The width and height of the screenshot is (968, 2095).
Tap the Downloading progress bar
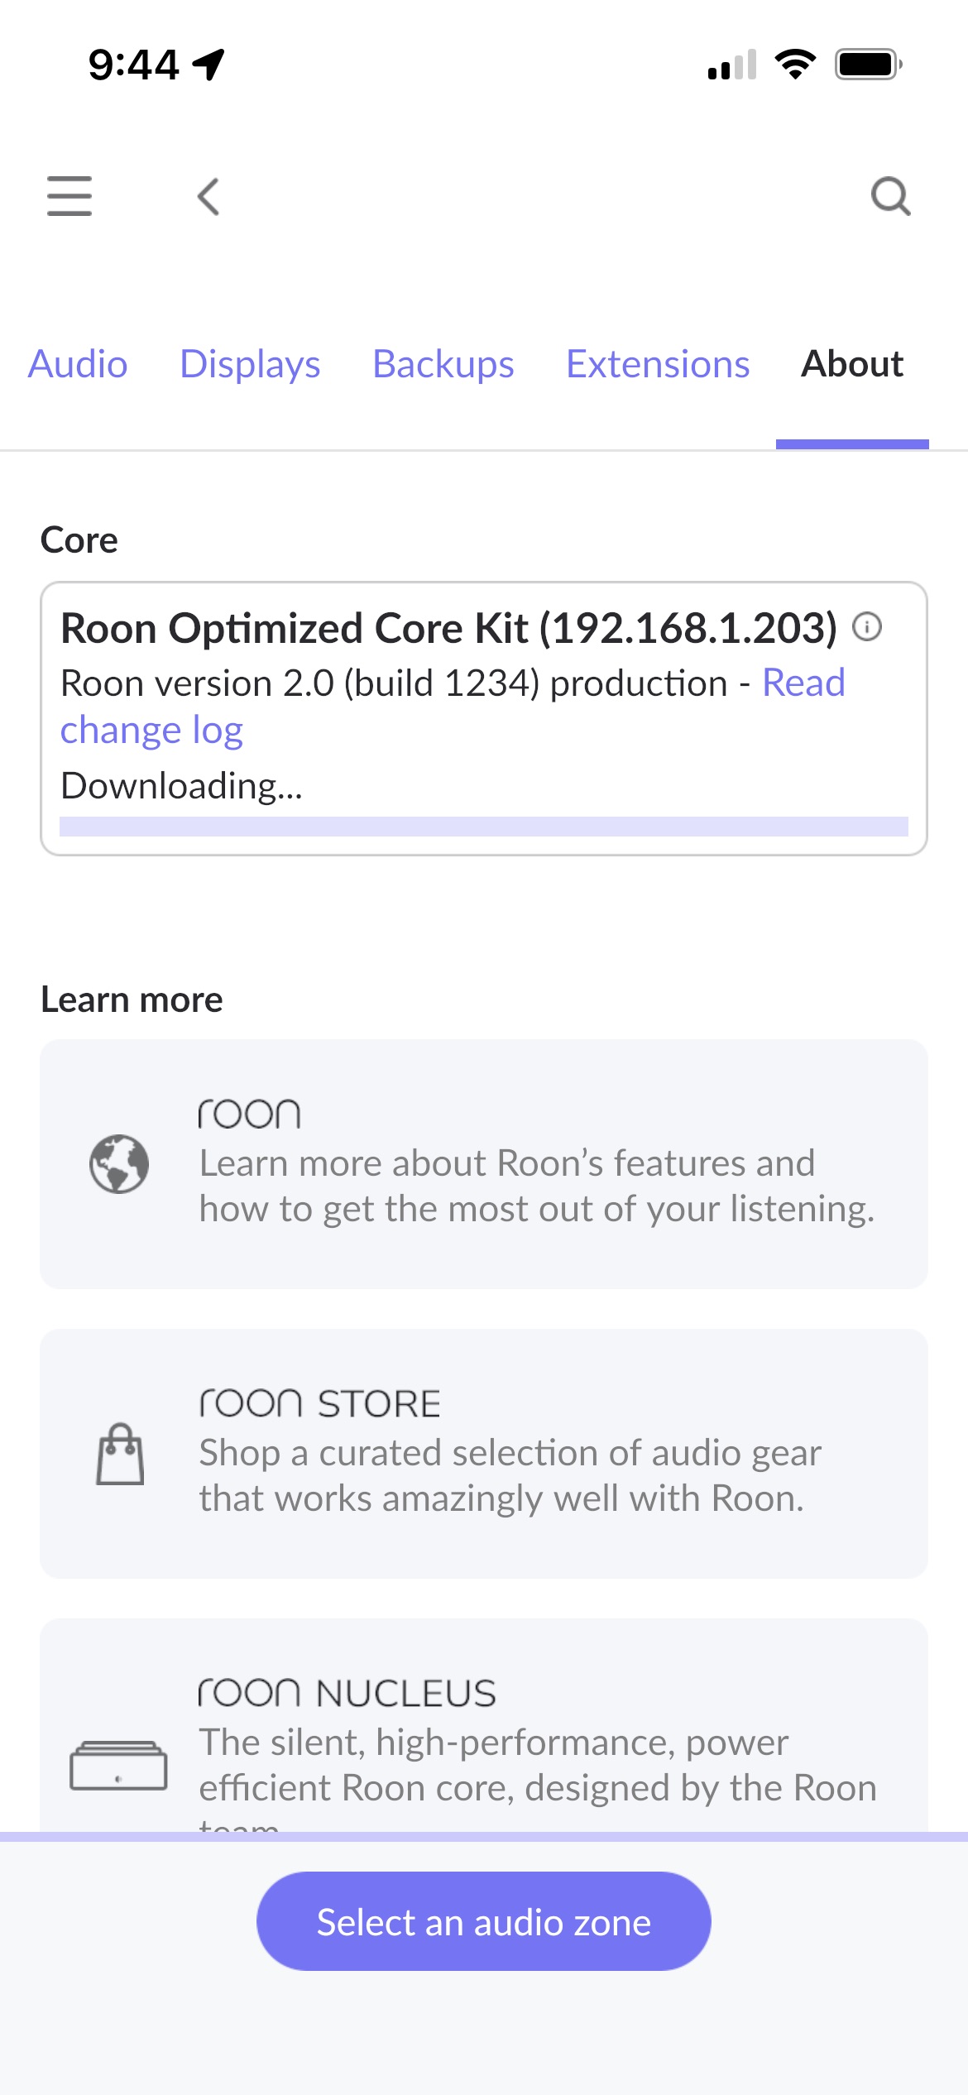(483, 826)
